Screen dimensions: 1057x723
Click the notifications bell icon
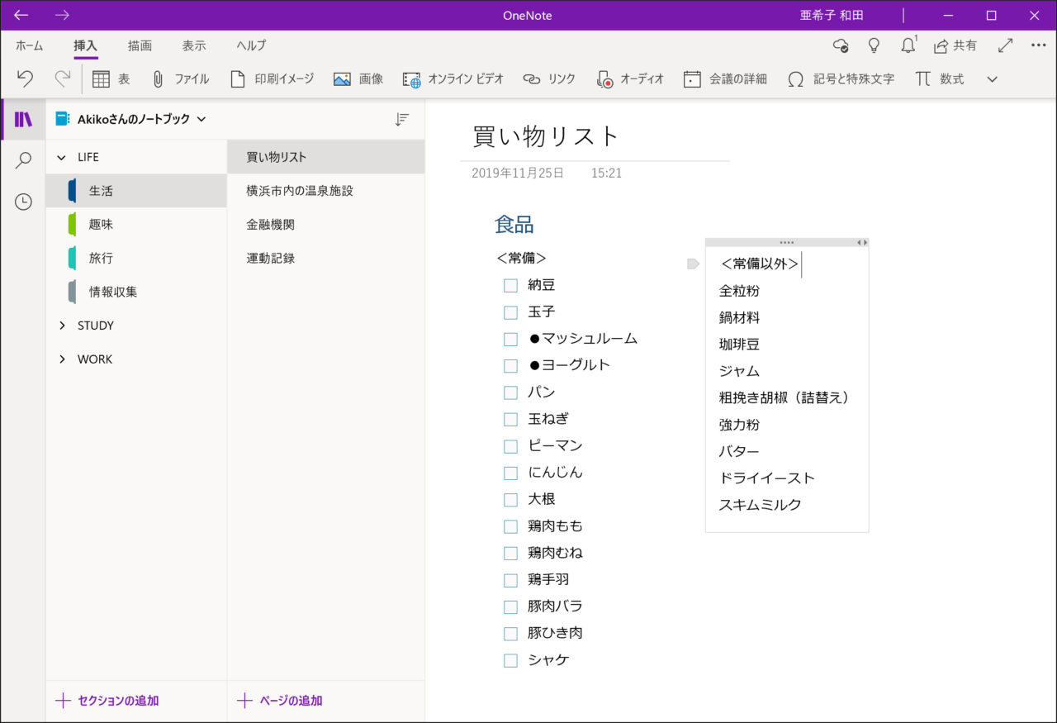[908, 45]
